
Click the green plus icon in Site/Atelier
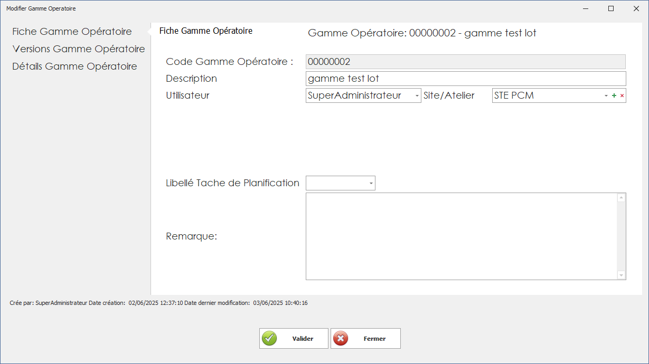(614, 95)
